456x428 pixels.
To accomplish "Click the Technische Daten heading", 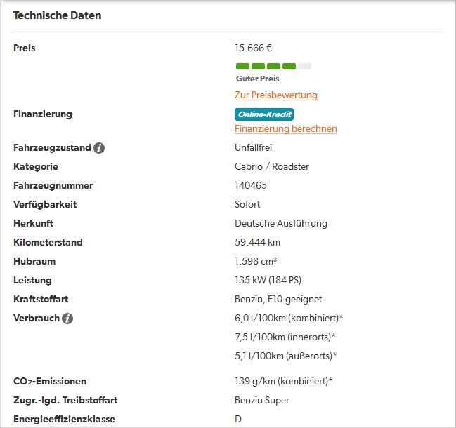I will (58, 15).
